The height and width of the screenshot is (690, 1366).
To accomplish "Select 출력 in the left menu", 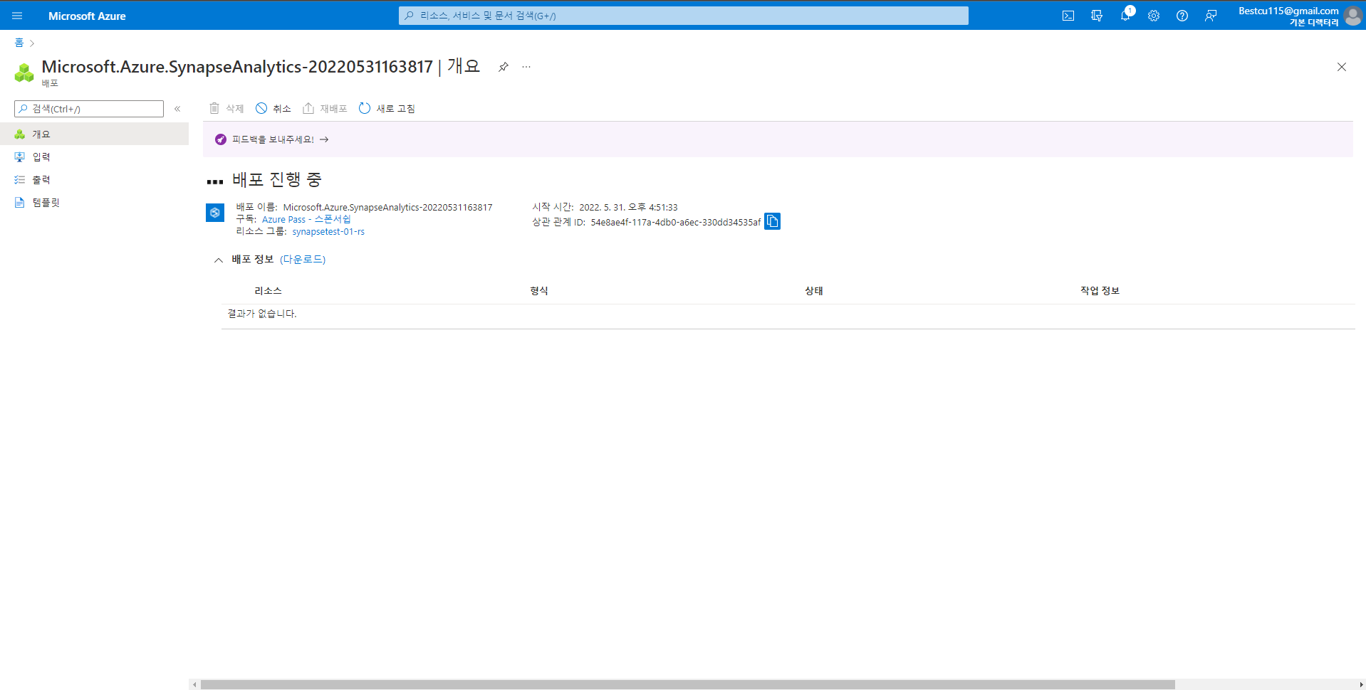I will (x=94, y=179).
